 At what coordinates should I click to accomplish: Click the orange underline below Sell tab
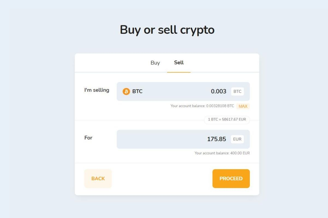[179, 72]
